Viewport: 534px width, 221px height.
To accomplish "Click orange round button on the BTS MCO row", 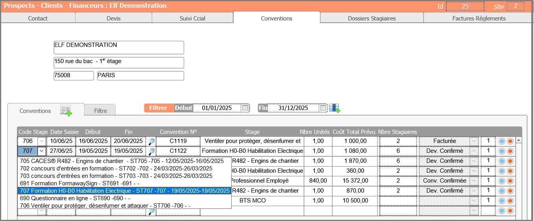I will pos(510,201).
